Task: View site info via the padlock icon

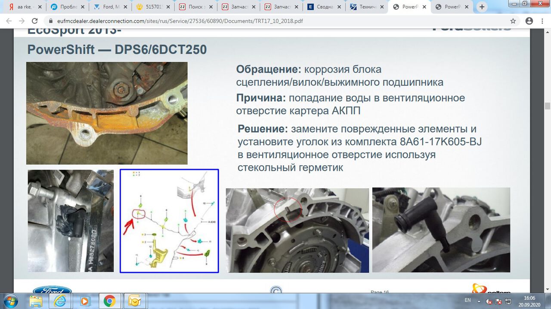Action: pos(51,21)
